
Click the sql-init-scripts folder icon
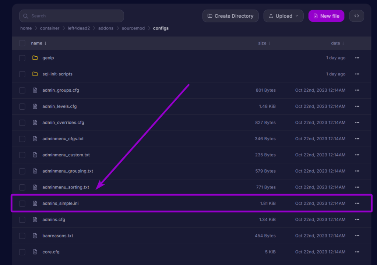pos(35,74)
